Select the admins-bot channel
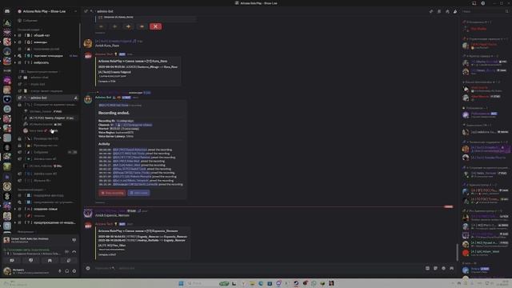 47,98
